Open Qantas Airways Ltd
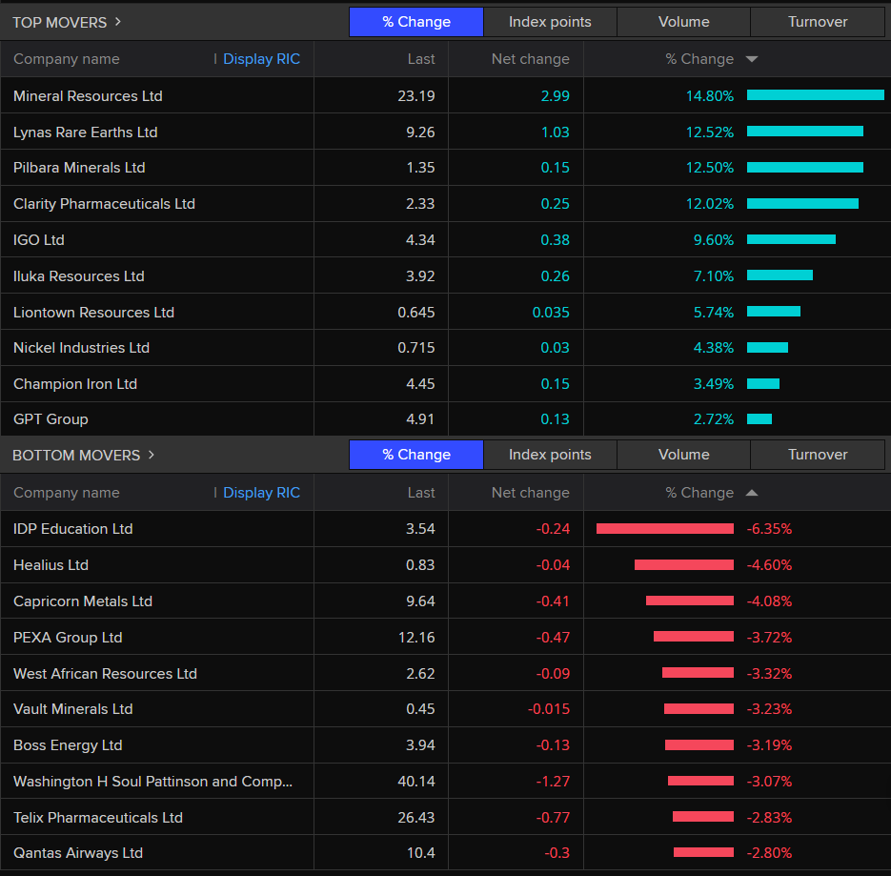Image resolution: width=891 pixels, height=876 pixels. coord(78,853)
